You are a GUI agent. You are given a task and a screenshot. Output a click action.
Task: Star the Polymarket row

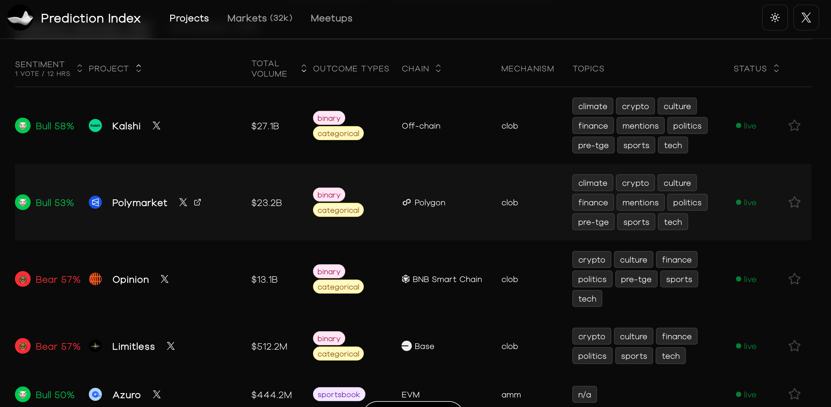[794, 203]
